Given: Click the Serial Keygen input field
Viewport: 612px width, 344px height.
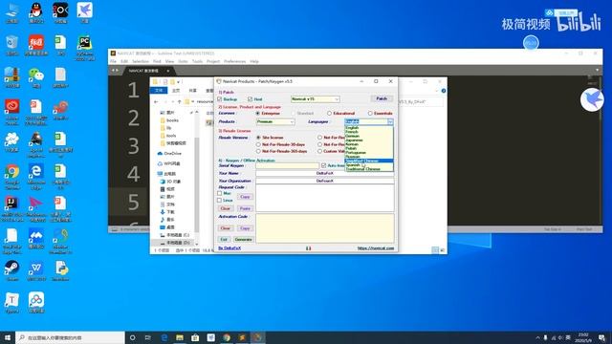Looking at the screenshot, I should [287, 165].
